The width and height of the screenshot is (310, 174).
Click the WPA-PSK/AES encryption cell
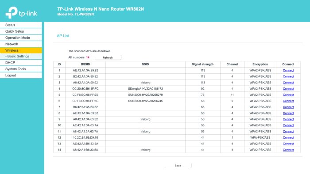coord(260,137)
